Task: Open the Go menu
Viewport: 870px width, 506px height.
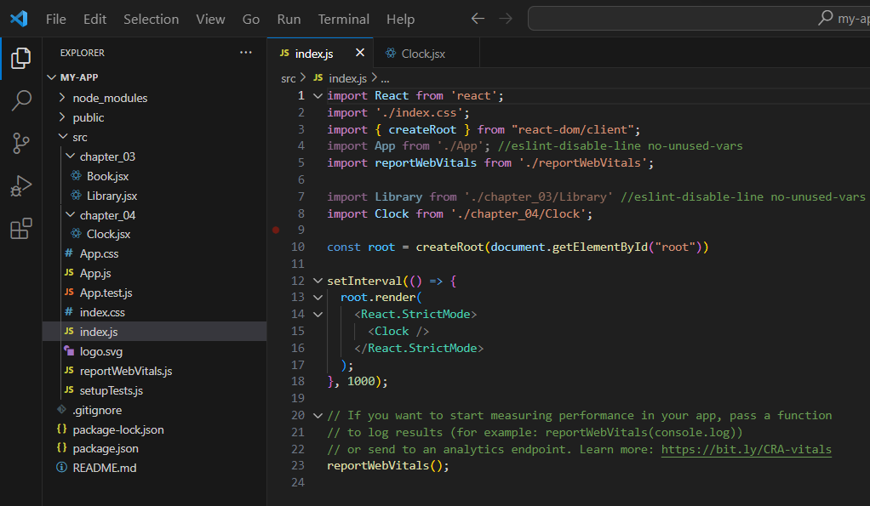Action: coord(251,19)
